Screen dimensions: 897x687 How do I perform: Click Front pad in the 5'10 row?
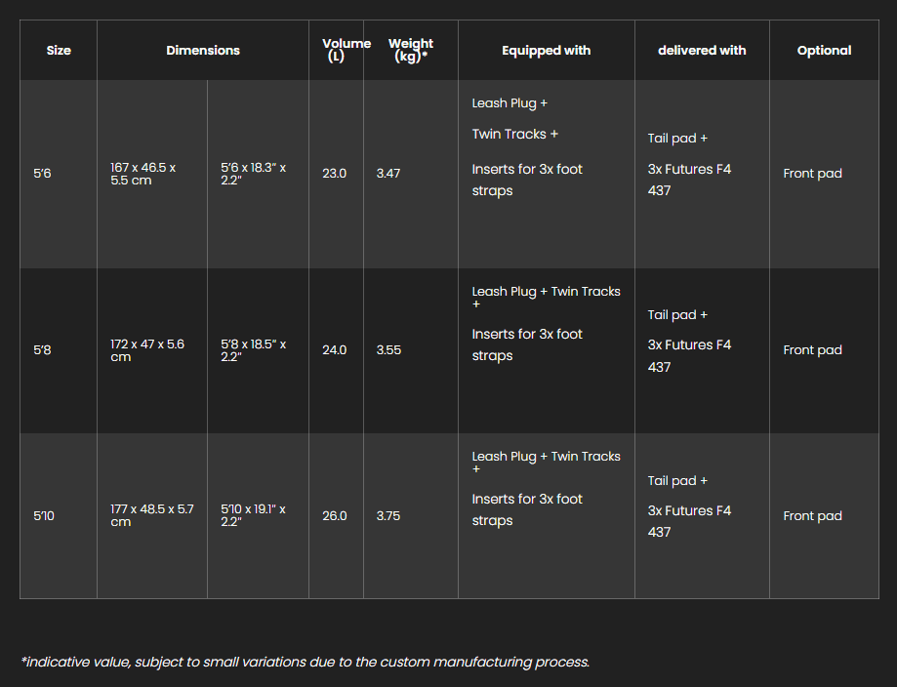812,516
